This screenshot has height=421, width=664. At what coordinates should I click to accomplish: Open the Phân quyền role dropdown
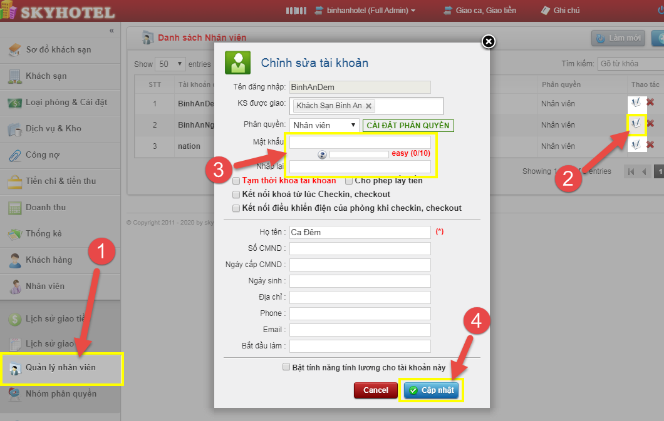(x=324, y=125)
